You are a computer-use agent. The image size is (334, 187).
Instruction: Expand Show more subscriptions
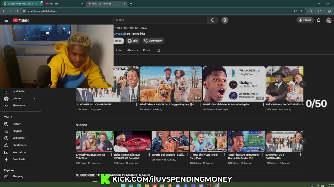tap(19, 105)
